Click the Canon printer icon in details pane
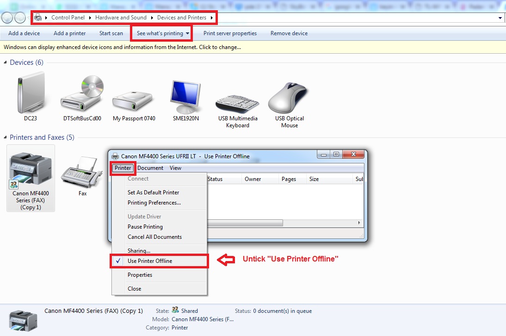Viewport: 506px width, 336px height. 23,321
